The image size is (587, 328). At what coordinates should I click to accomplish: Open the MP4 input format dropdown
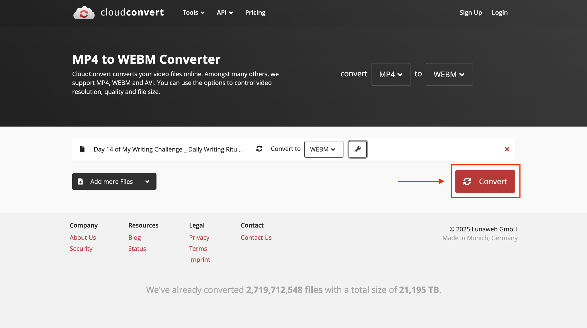point(391,74)
